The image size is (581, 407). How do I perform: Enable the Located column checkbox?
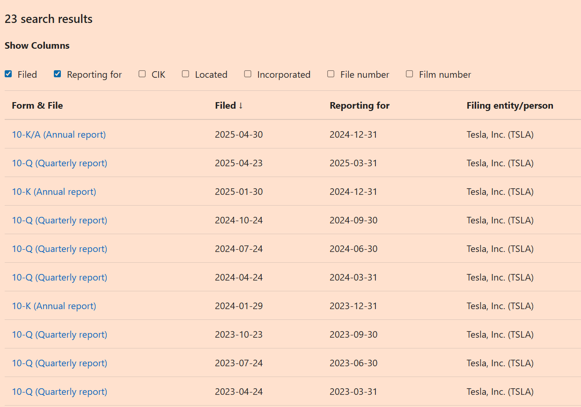[186, 74]
